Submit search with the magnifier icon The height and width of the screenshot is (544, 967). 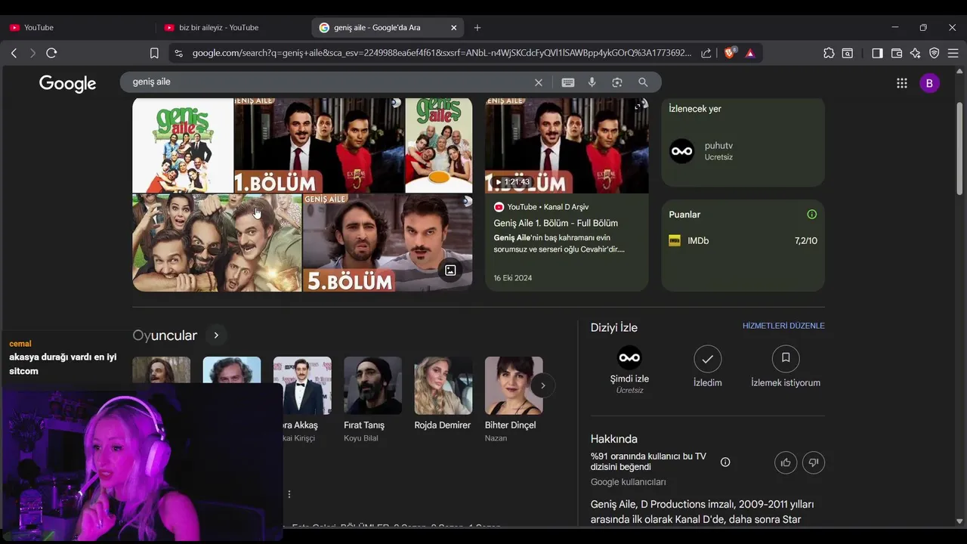(x=643, y=82)
